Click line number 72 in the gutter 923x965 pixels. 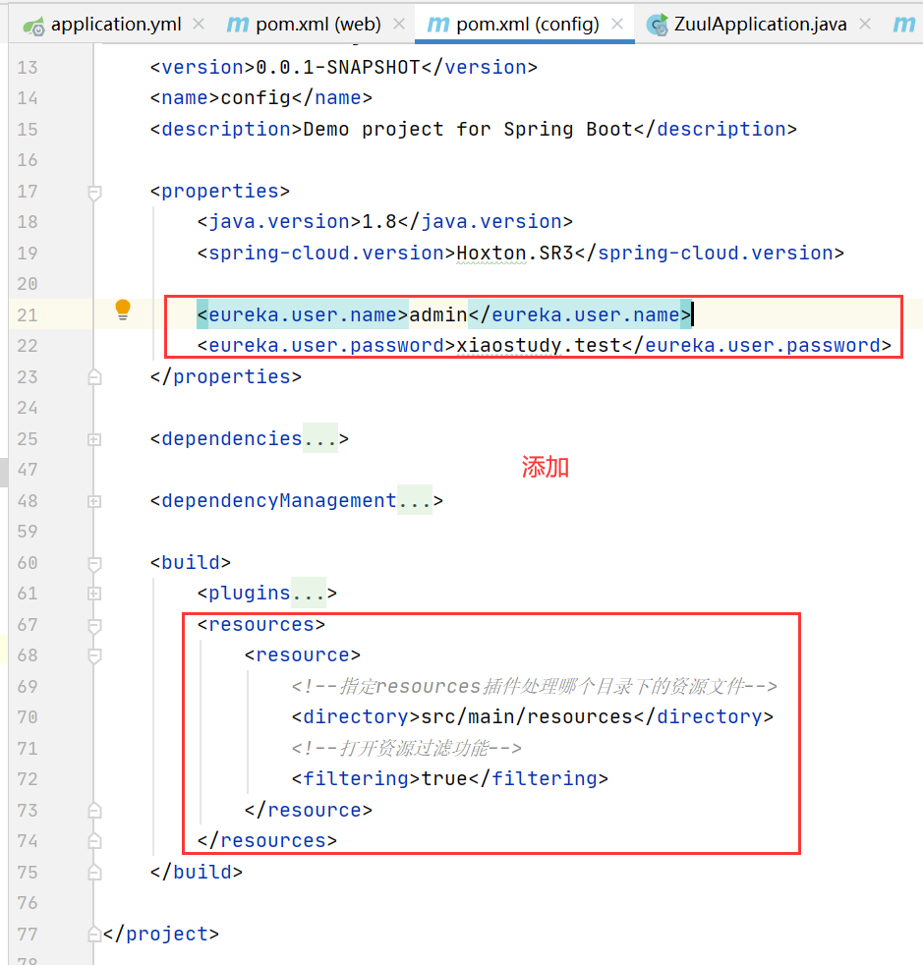28,779
